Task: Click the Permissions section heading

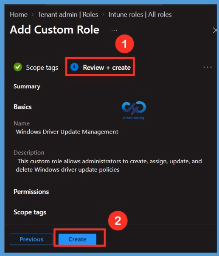Action: (31, 192)
